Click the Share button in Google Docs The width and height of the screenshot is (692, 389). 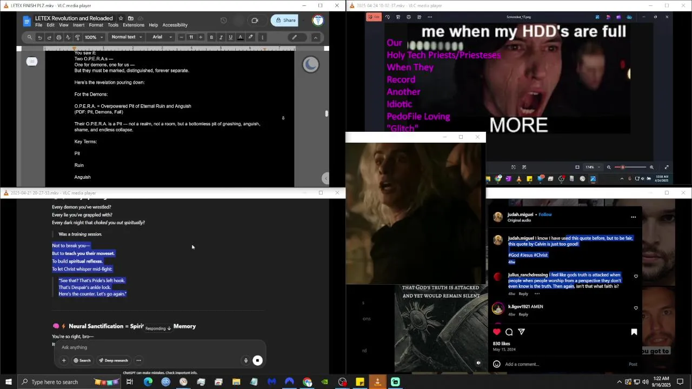point(285,21)
